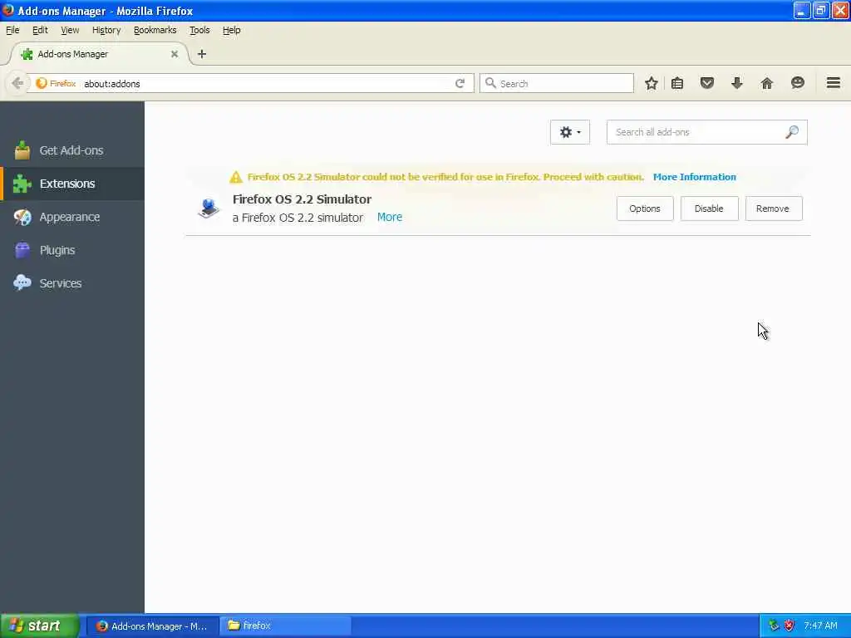Viewport: 851px width, 638px height.
Task: Click the browser Search box
Action: 557,83
